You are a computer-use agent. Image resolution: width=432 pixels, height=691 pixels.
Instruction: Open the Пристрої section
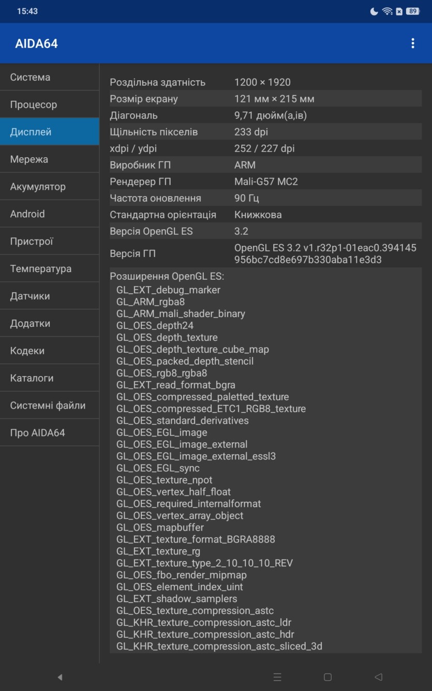click(x=50, y=241)
